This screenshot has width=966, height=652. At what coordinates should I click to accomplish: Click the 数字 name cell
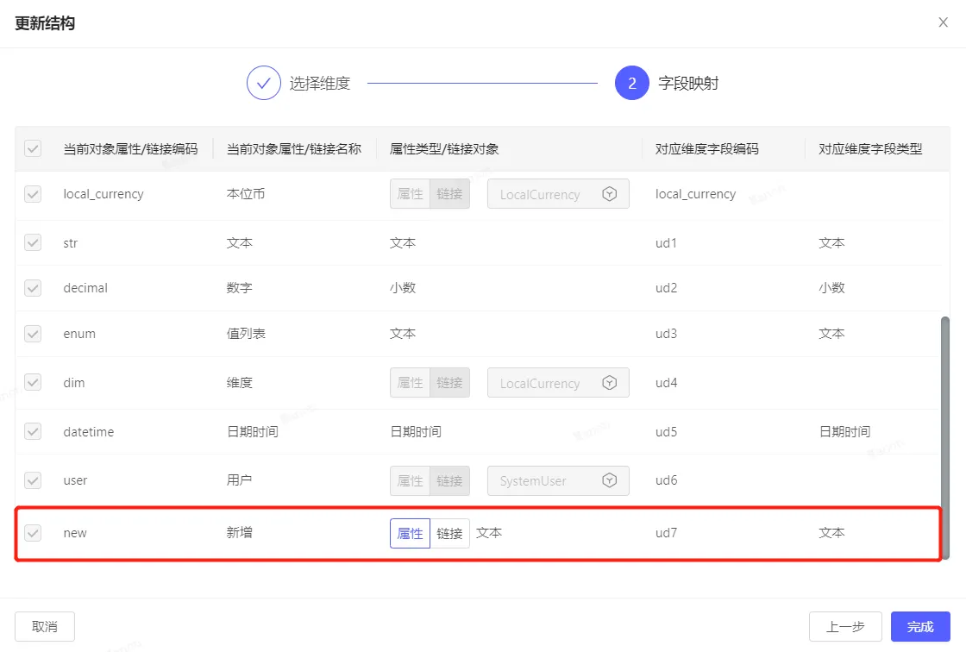240,288
